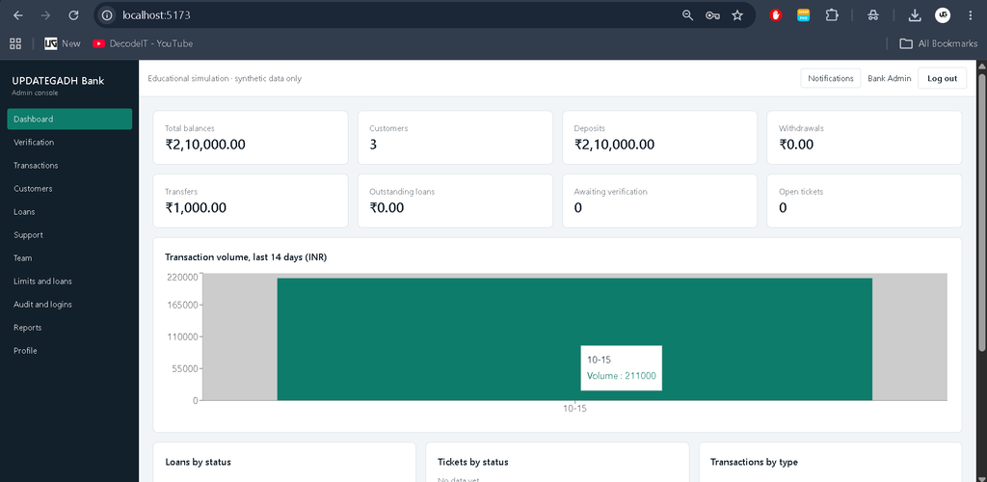Click the Customers stat card showing 3
The height and width of the screenshot is (482, 987).
455,137
